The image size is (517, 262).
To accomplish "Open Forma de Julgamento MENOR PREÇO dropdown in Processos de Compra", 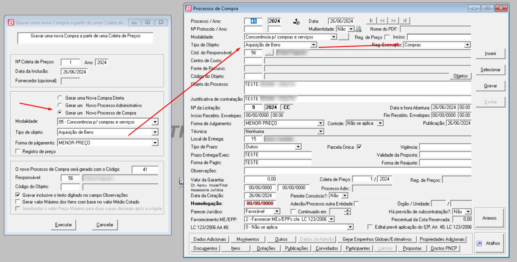I will 320,123.
